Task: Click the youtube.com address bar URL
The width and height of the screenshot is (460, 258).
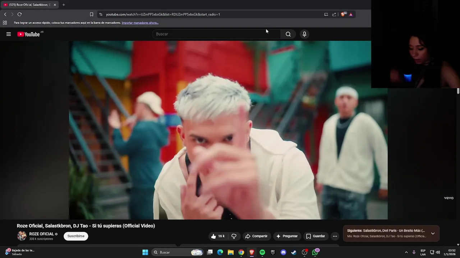Action: (163, 14)
